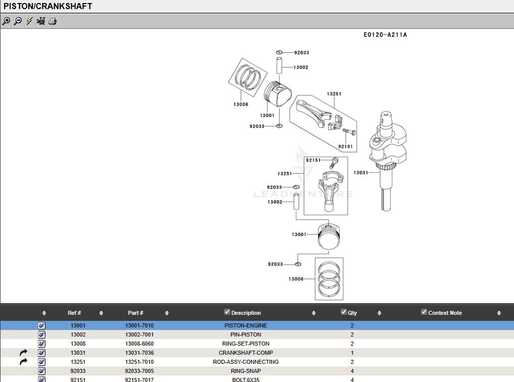Screen dimensions: 514x382
Task: Click the note icon in PISTON-ENGINE row
Action: pyautogui.click(x=42, y=325)
